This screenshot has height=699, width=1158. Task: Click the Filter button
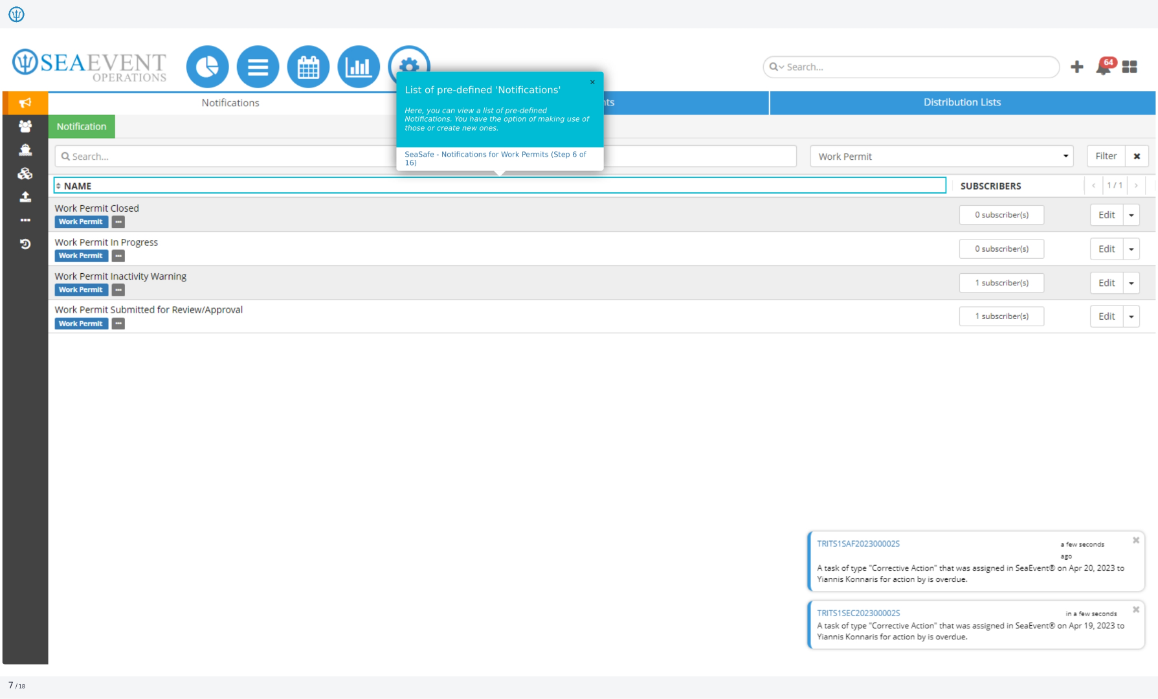pos(1106,156)
